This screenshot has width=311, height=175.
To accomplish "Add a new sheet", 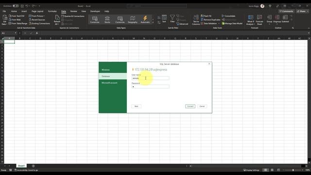I will point(34,166).
